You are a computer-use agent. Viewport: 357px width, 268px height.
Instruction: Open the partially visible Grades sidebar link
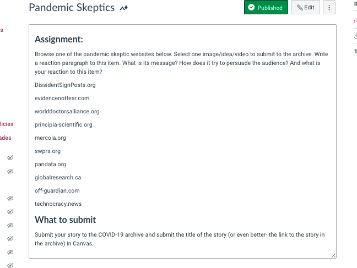coord(6,138)
